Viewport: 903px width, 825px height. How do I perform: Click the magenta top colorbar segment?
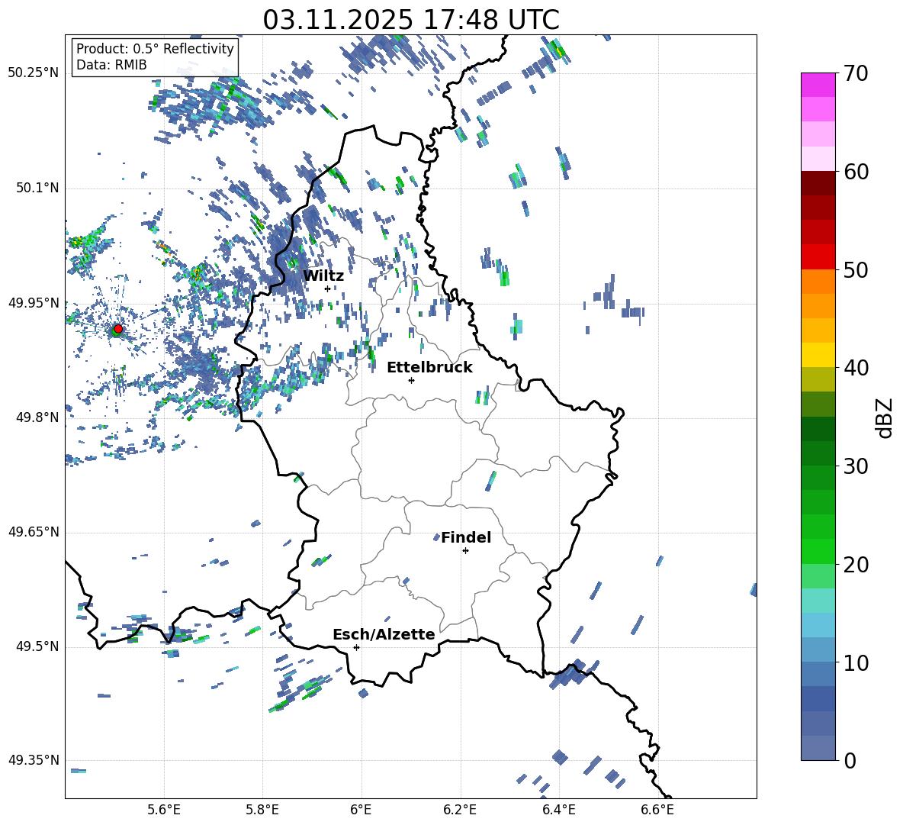click(x=818, y=85)
